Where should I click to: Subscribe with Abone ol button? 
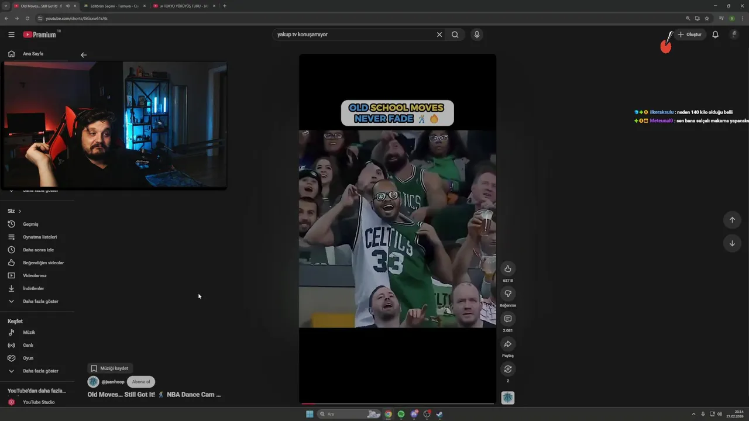(x=141, y=382)
